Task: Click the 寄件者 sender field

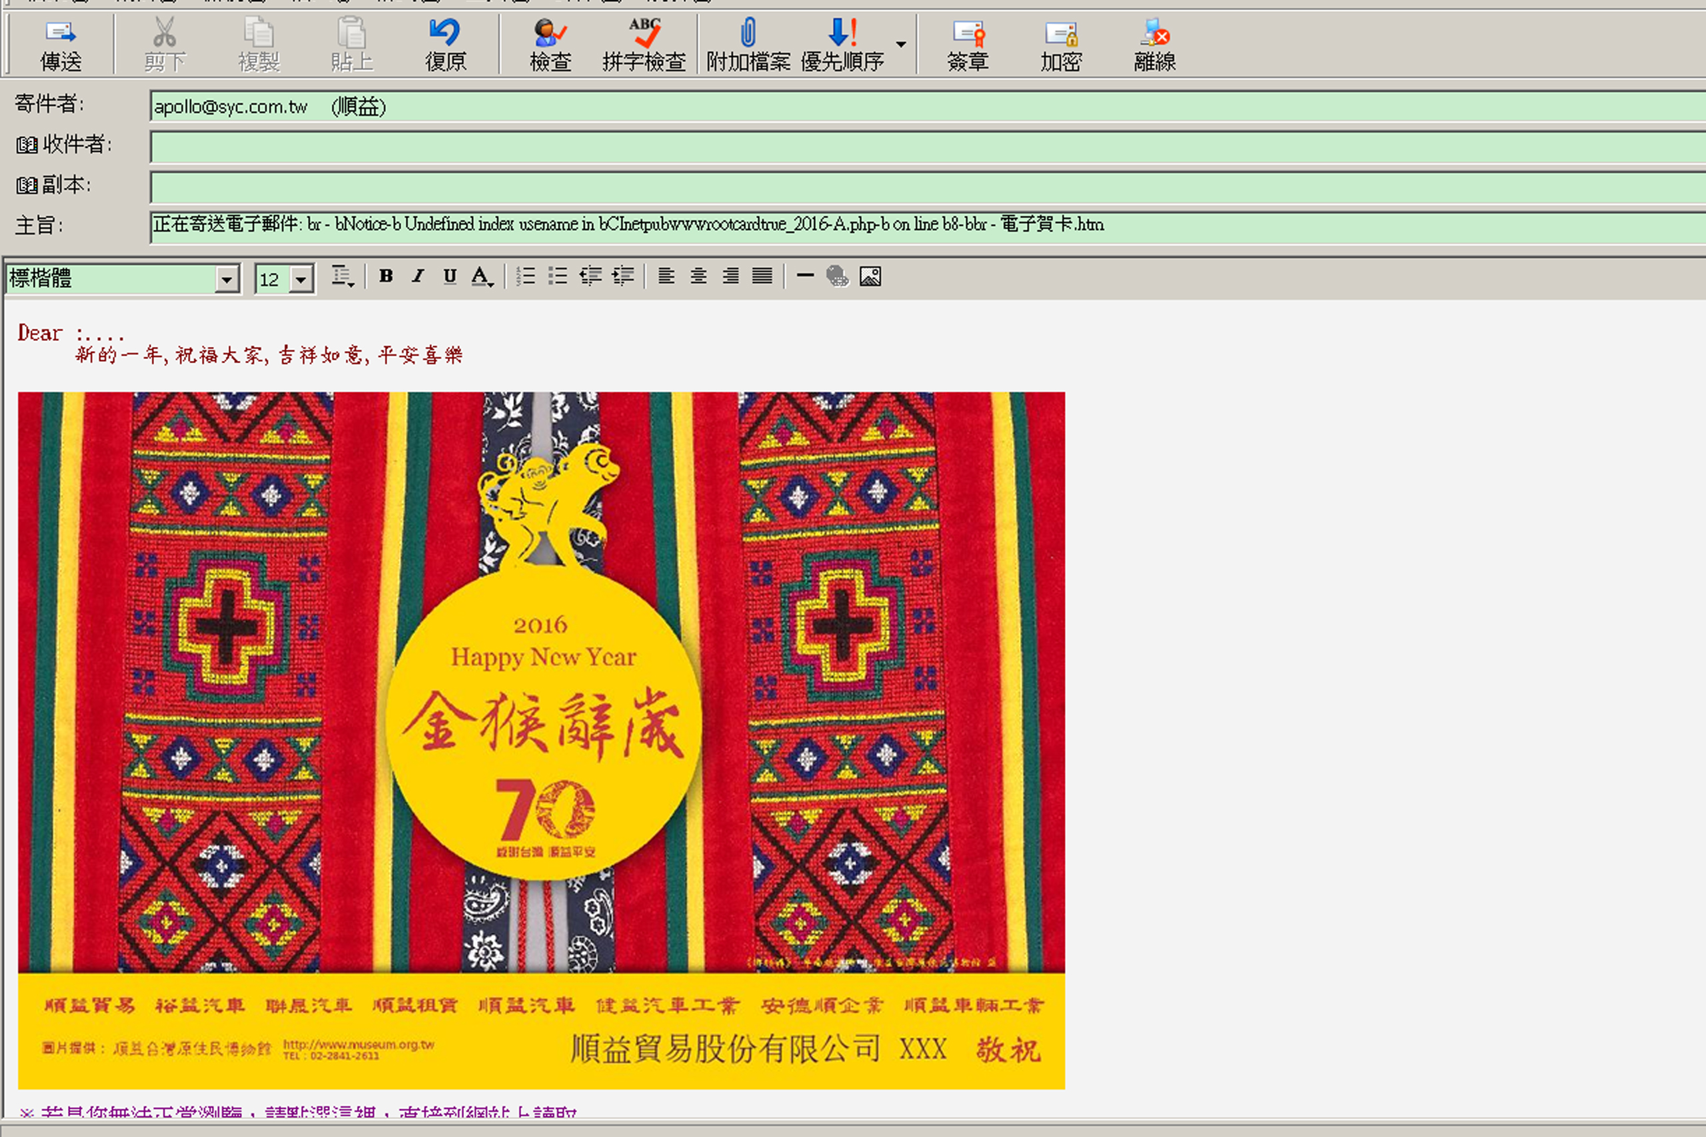Action: 928,107
